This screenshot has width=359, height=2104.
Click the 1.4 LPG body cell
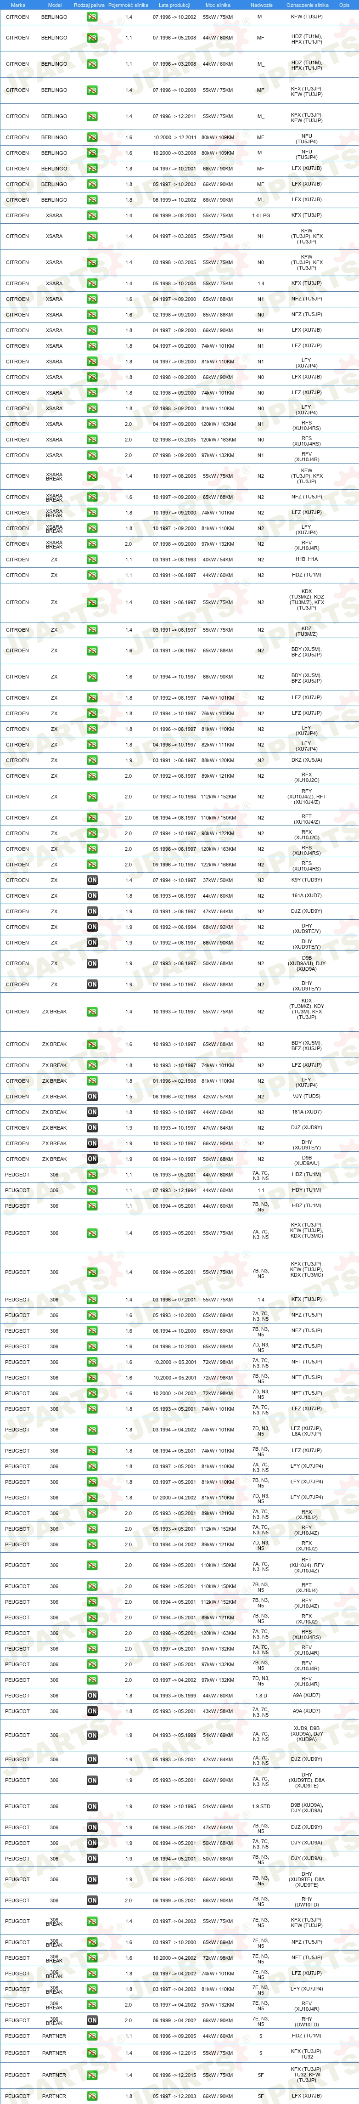coord(261,215)
